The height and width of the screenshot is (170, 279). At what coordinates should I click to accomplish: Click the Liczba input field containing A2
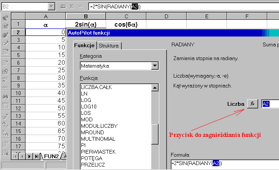pos(270,104)
